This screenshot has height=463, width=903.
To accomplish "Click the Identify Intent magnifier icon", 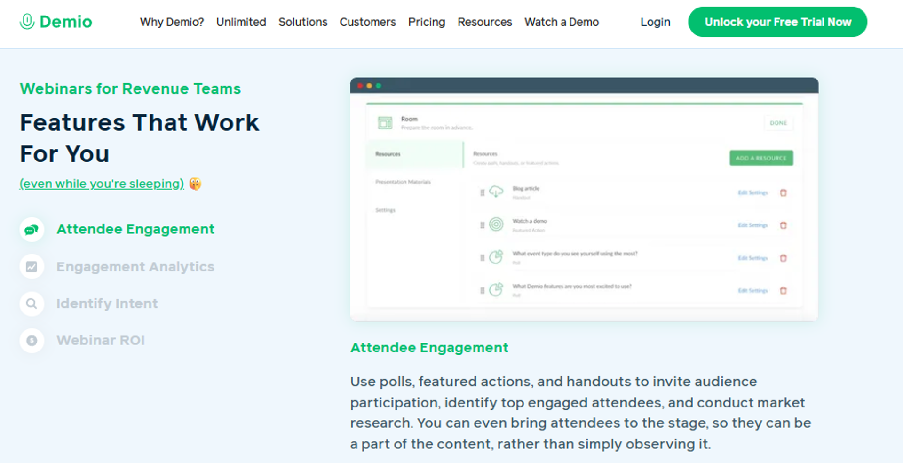I will point(32,303).
